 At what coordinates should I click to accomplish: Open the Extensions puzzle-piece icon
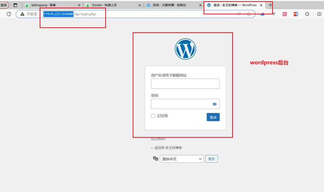307,14
